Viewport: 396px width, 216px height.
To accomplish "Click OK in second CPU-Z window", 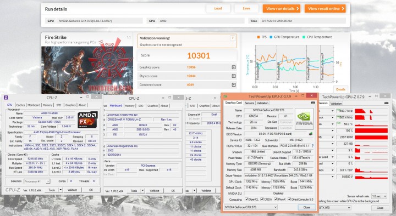I will (x=173, y=191).
